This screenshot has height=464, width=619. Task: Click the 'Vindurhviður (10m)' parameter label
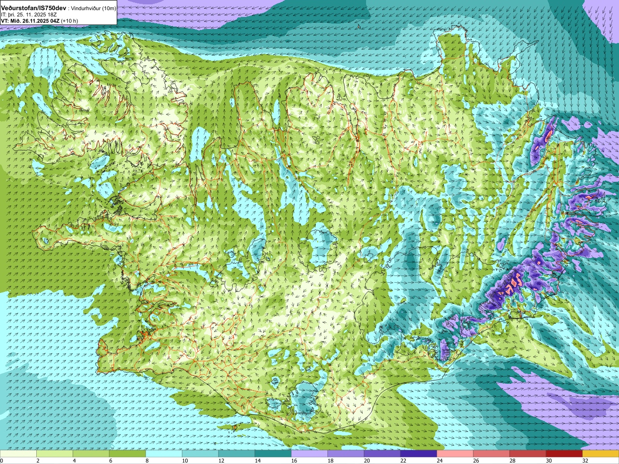pyautogui.click(x=93, y=9)
